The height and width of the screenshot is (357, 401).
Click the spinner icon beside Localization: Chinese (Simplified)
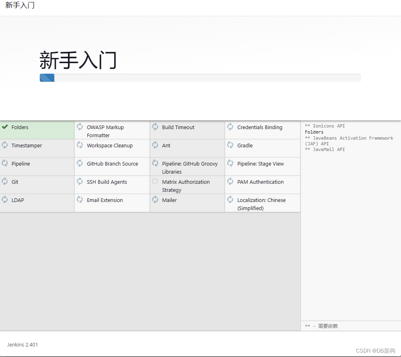pos(230,200)
